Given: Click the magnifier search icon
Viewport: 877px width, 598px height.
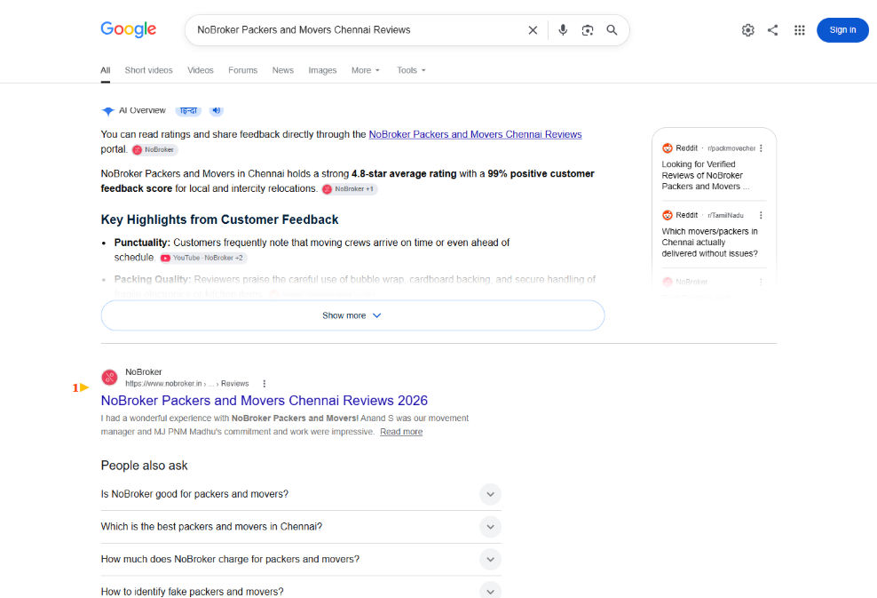Looking at the screenshot, I should coord(612,30).
